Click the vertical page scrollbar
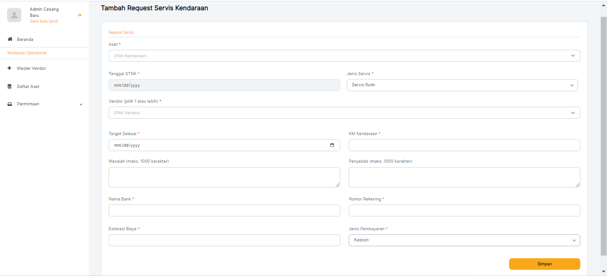Screen dimensions: 607x276 click(603, 133)
